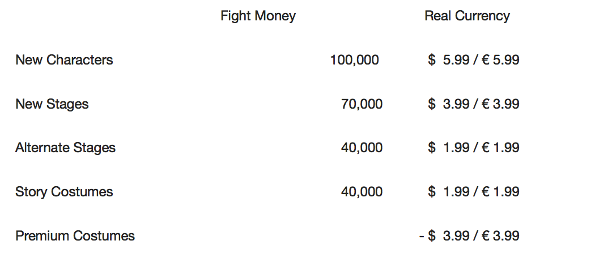The height and width of the screenshot is (275, 612).
Task: Click the $3.99 dollar price for New Stages
Action: pos(449,104)
